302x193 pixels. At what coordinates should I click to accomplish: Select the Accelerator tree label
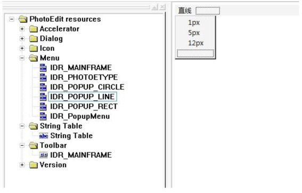point(60,29)
